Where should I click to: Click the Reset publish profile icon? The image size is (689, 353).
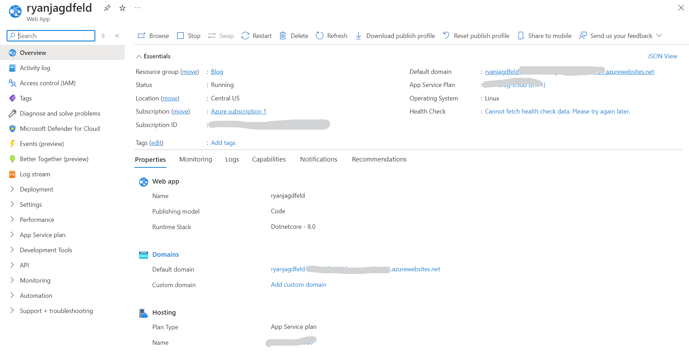pyautogui.click(x=446, y=36)
